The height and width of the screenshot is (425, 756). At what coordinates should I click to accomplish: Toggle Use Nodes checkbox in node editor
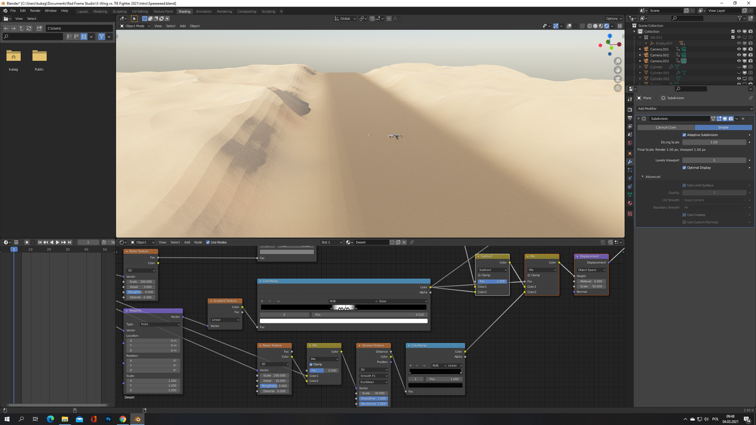point(208,242)
